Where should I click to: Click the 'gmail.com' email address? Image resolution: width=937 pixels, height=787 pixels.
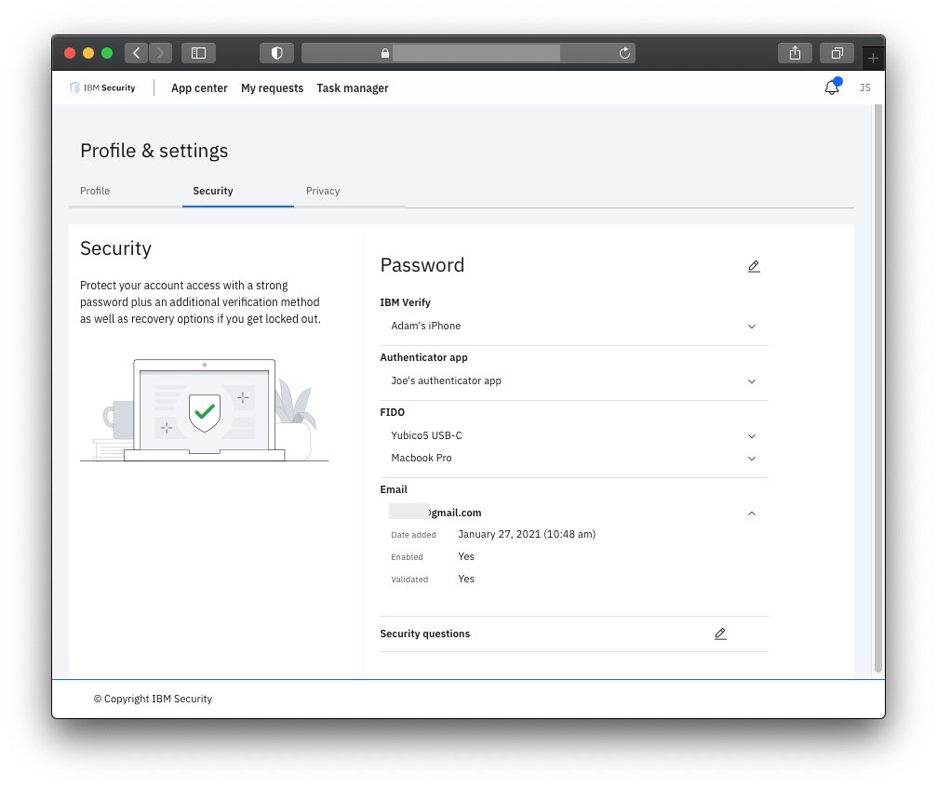pos(435,513)
